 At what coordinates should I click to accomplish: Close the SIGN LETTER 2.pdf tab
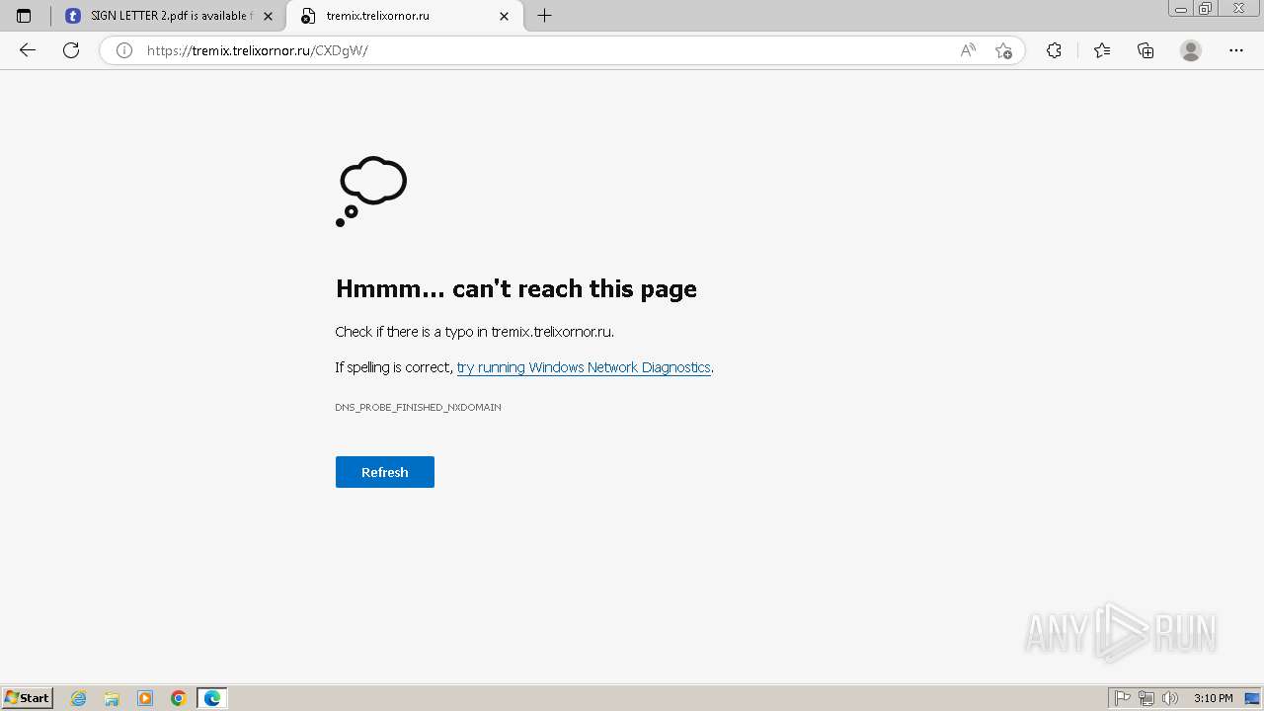coord(268,16)
